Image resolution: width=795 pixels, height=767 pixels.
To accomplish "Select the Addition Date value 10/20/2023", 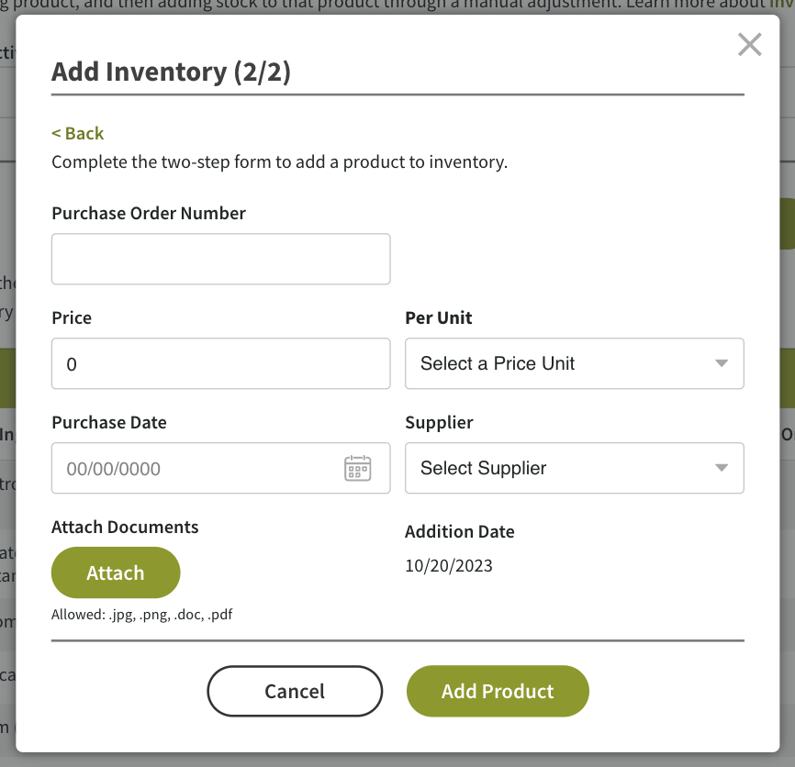I will (449, 565).
